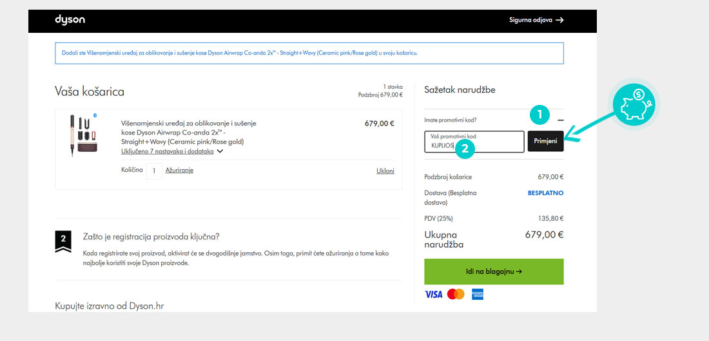Click Kupujte izravno od Dyson.hr heading
Screen dimensions: 709x341
(110, 306)
